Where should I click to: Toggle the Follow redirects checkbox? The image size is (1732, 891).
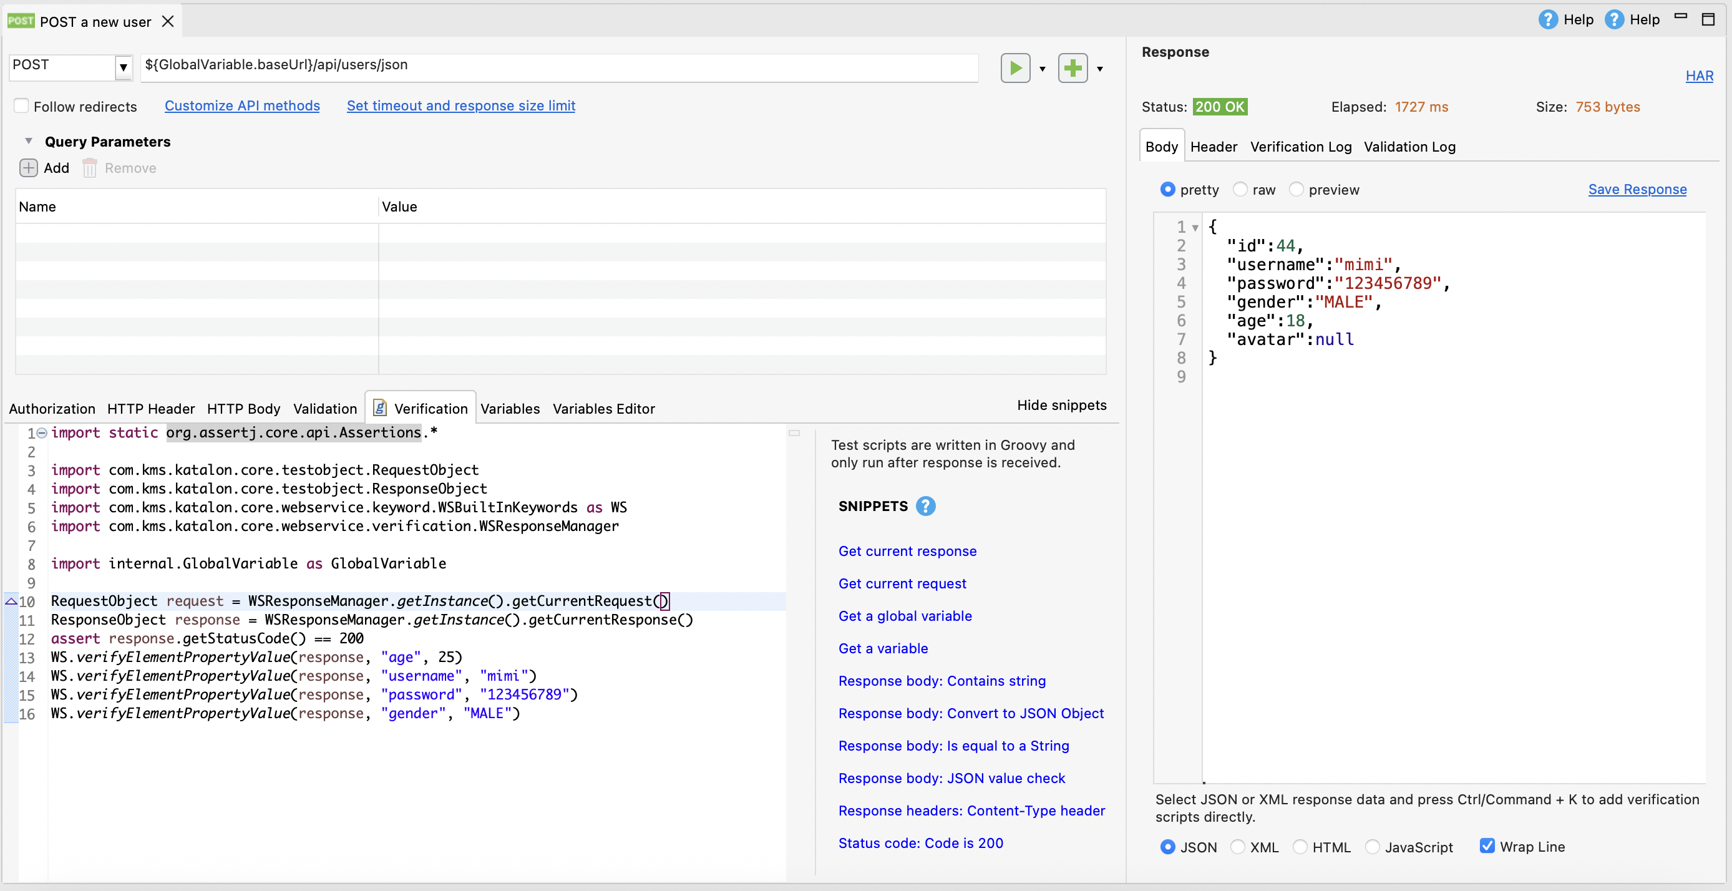click(21, 105)
